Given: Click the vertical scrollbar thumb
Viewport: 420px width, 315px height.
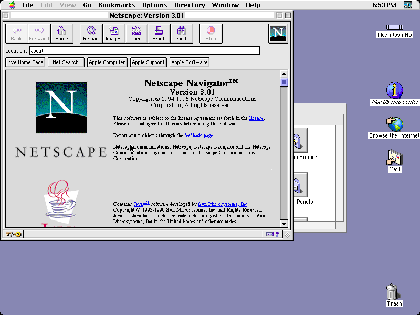Looking at the screenshot, I should [x=284, y=82].
